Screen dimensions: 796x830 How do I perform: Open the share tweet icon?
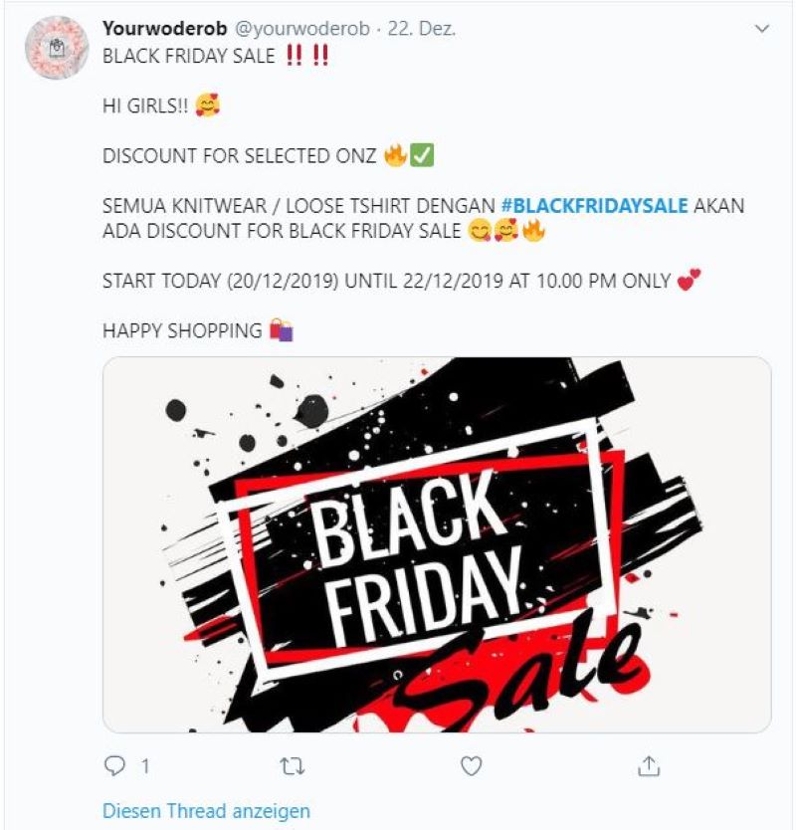649,765
